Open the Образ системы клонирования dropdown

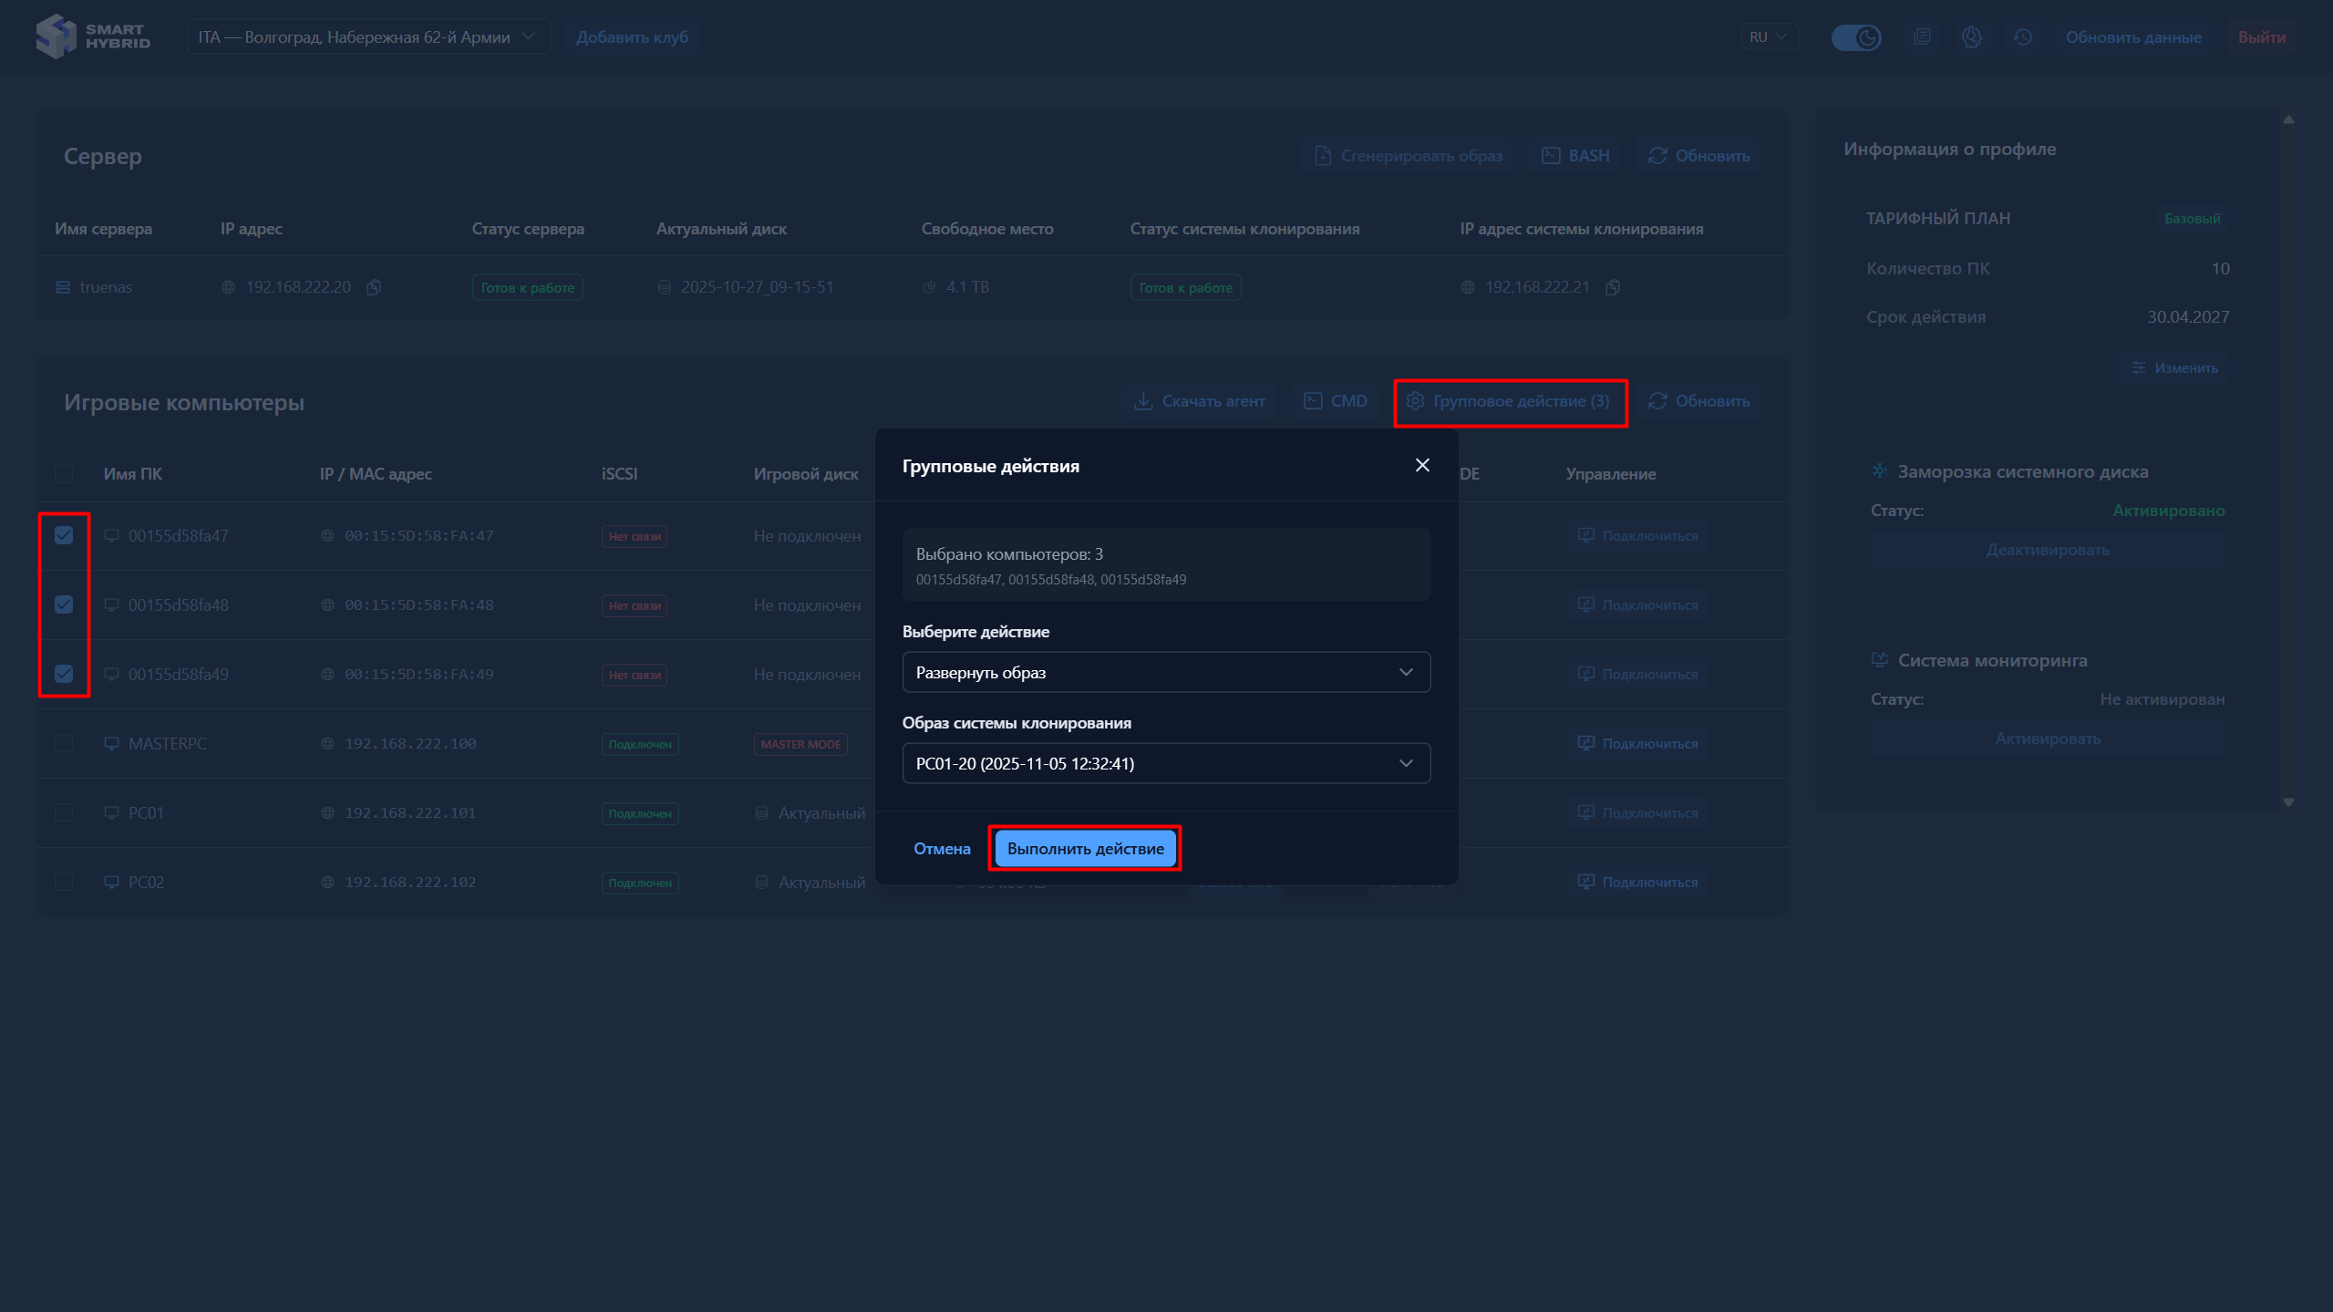[1165, 763]
